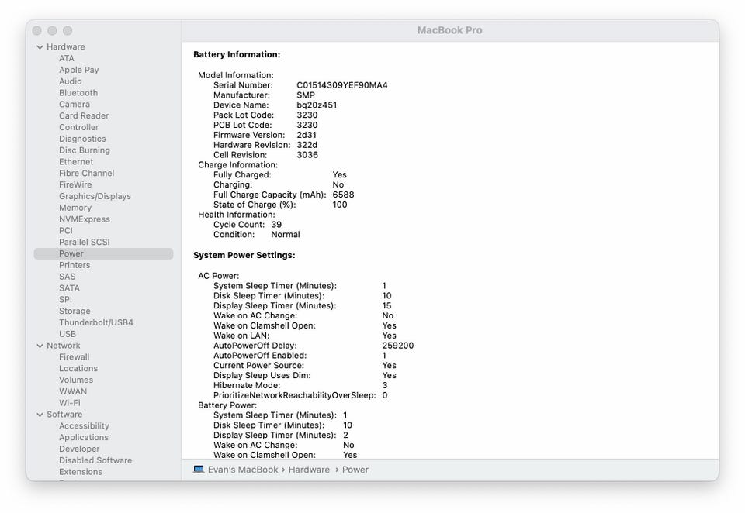Click the Network section label
Screen dimensions: 745x513
pyautogui.click(x=64, y=346)
